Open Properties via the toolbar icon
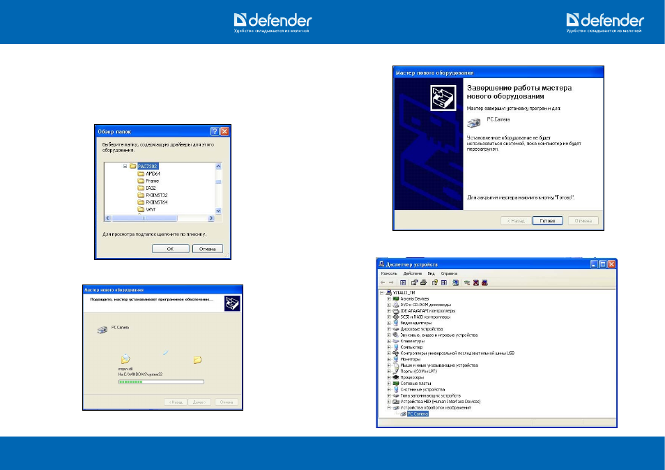Viewport: 665px width, 470px height. 414,282
